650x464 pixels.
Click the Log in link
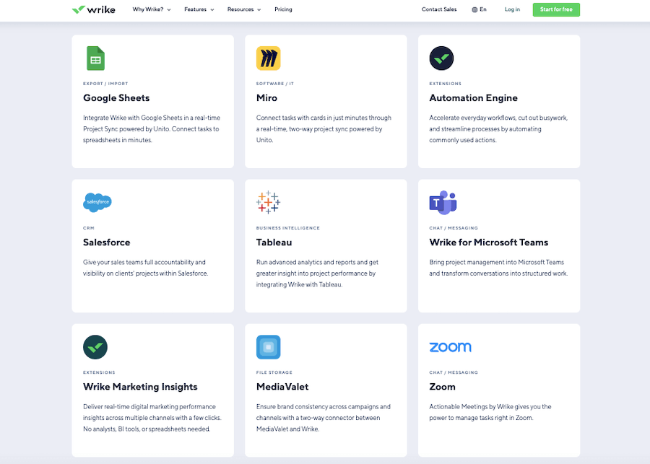click(x=512, y=9)
